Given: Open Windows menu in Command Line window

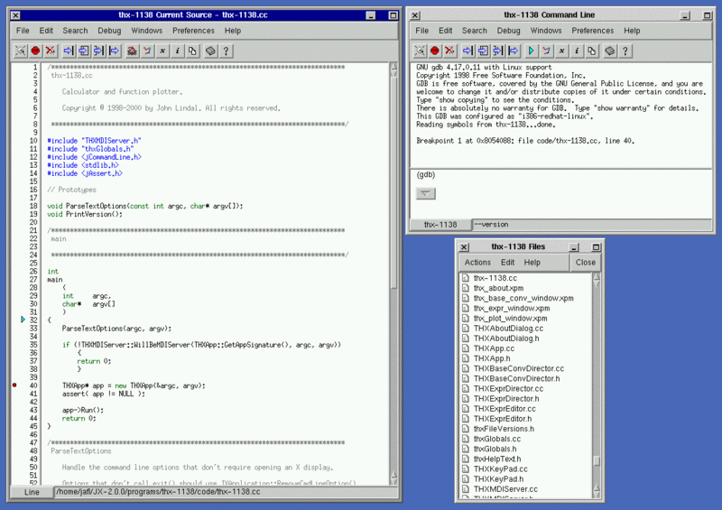Looking at the screenshot, I should (546, 31).
